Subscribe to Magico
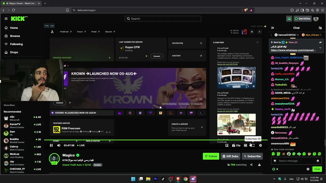The width and height of the screenshot is (326, 183). (252, 156)
